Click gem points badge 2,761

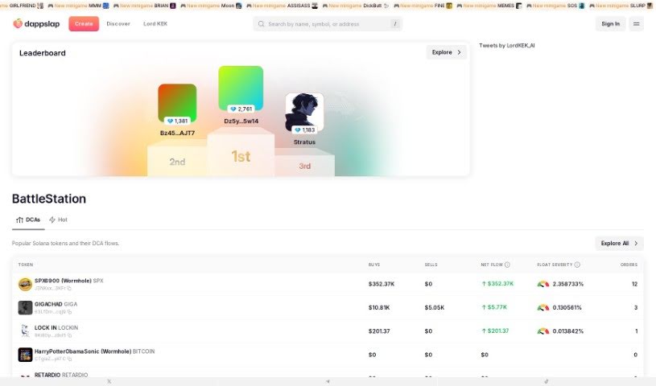[x=241, y=109]
